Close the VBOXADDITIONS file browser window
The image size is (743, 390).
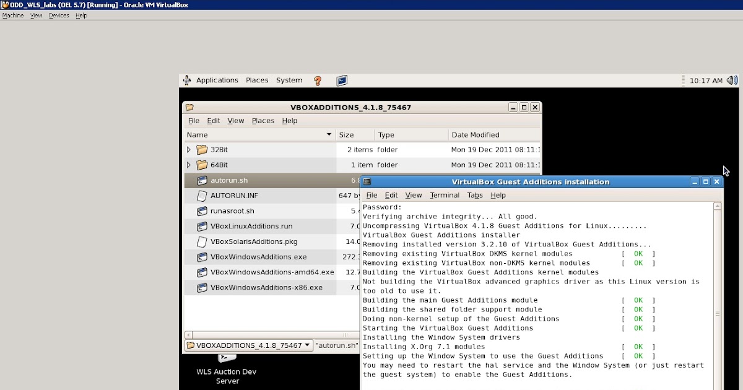pyautogui.click(x=536, y=108)
